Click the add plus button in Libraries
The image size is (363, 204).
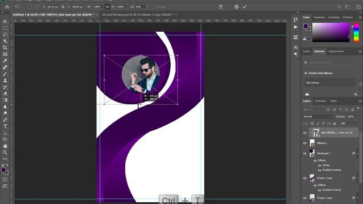point(356,94)
